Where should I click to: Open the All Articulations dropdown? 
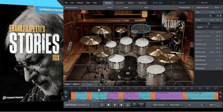pos(186,8)
